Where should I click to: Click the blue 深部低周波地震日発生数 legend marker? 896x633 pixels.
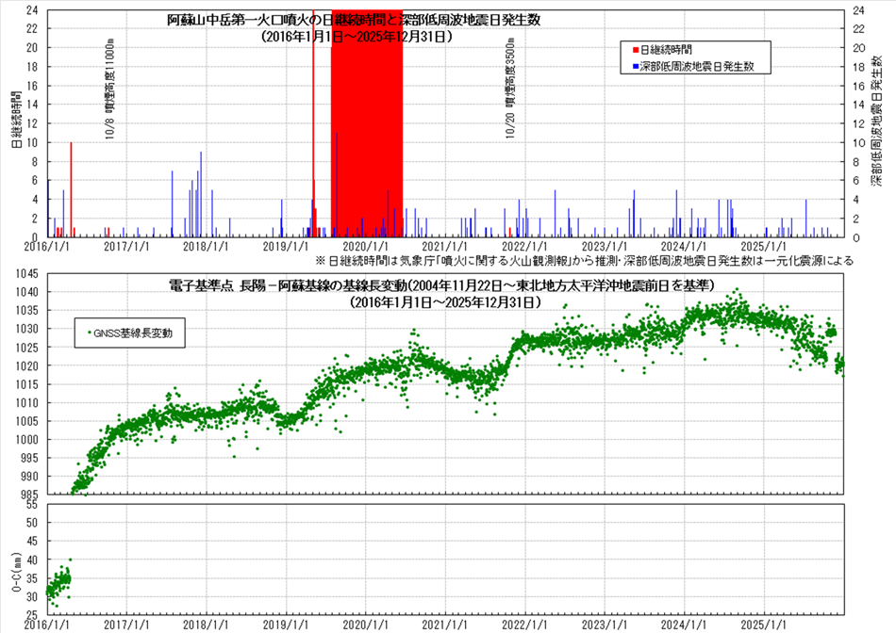[636, 67]
